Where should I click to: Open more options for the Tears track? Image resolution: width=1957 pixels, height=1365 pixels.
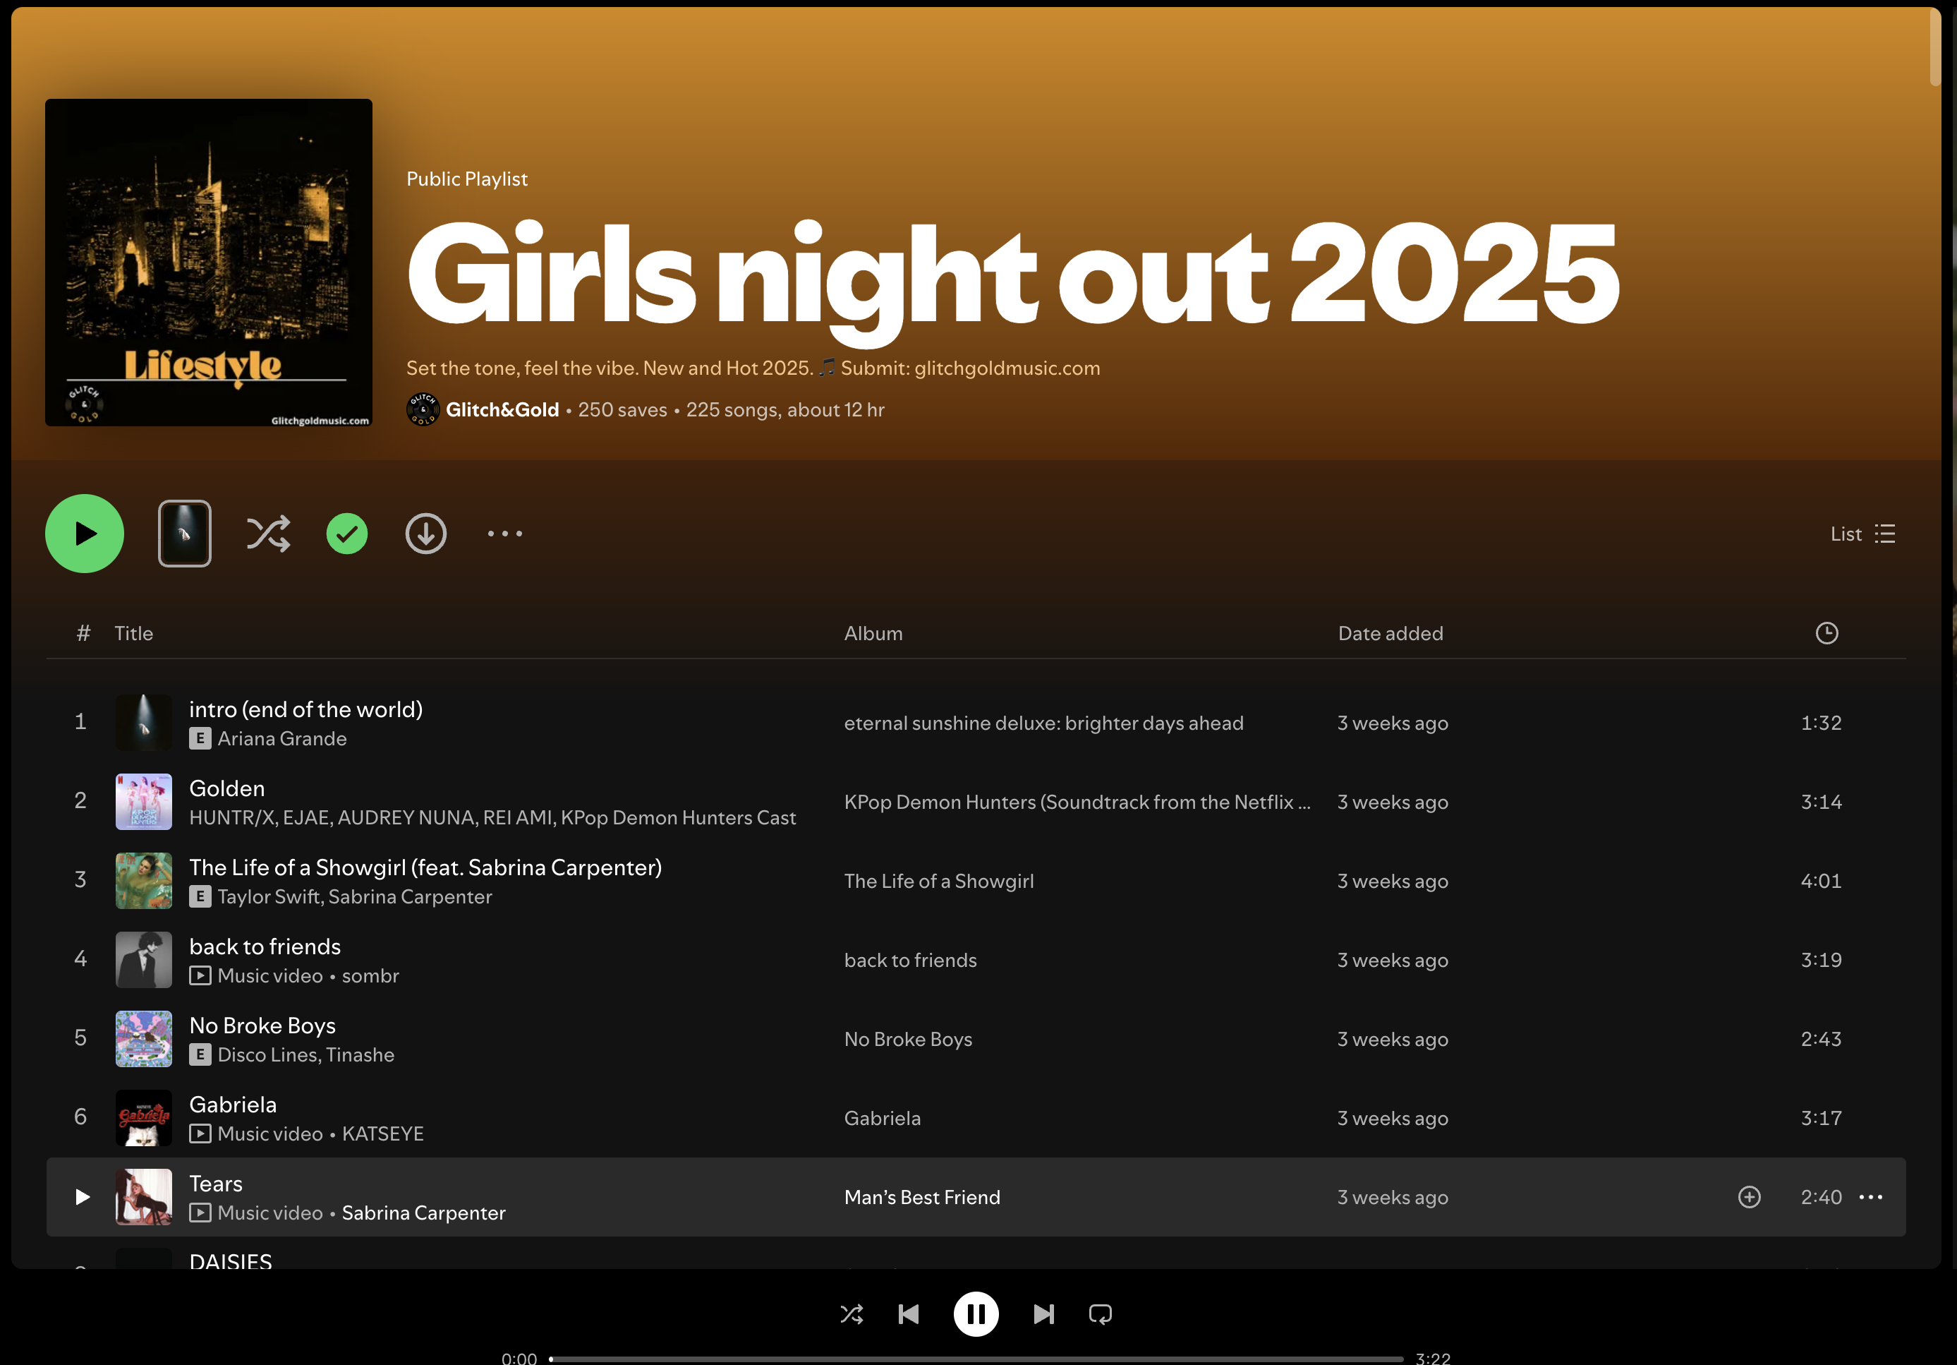pos(1871,1197)
